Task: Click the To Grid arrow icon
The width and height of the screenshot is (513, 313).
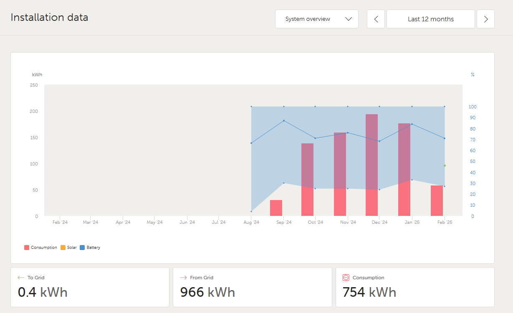Action: click(21, 278)
